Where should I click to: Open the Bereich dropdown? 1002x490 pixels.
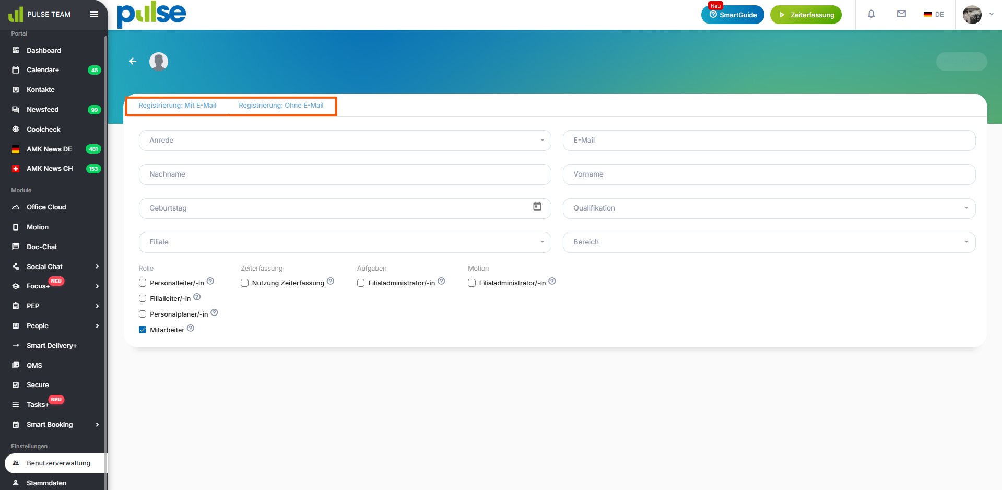click(769, 242)
